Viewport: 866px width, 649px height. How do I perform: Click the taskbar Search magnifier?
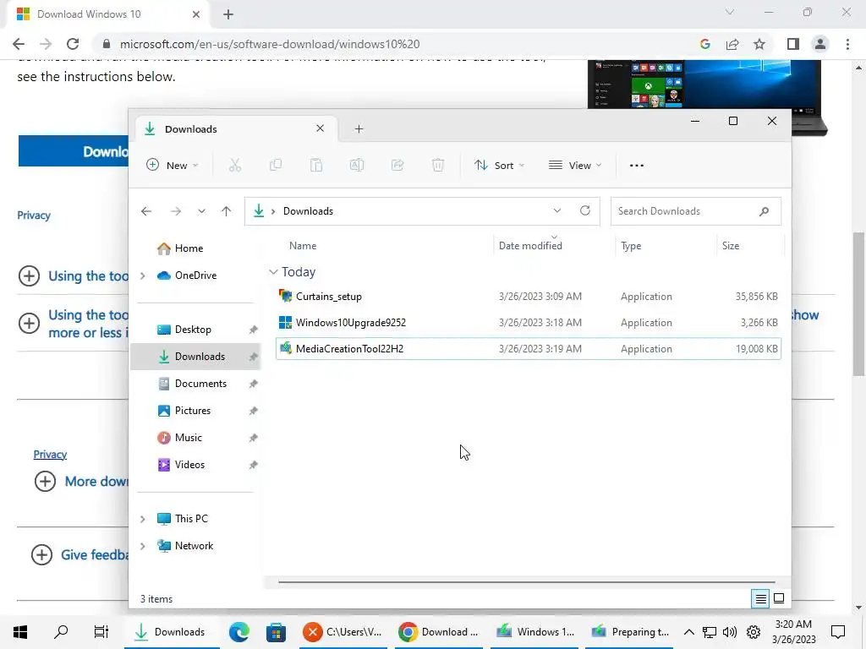(x=61, y=632)
